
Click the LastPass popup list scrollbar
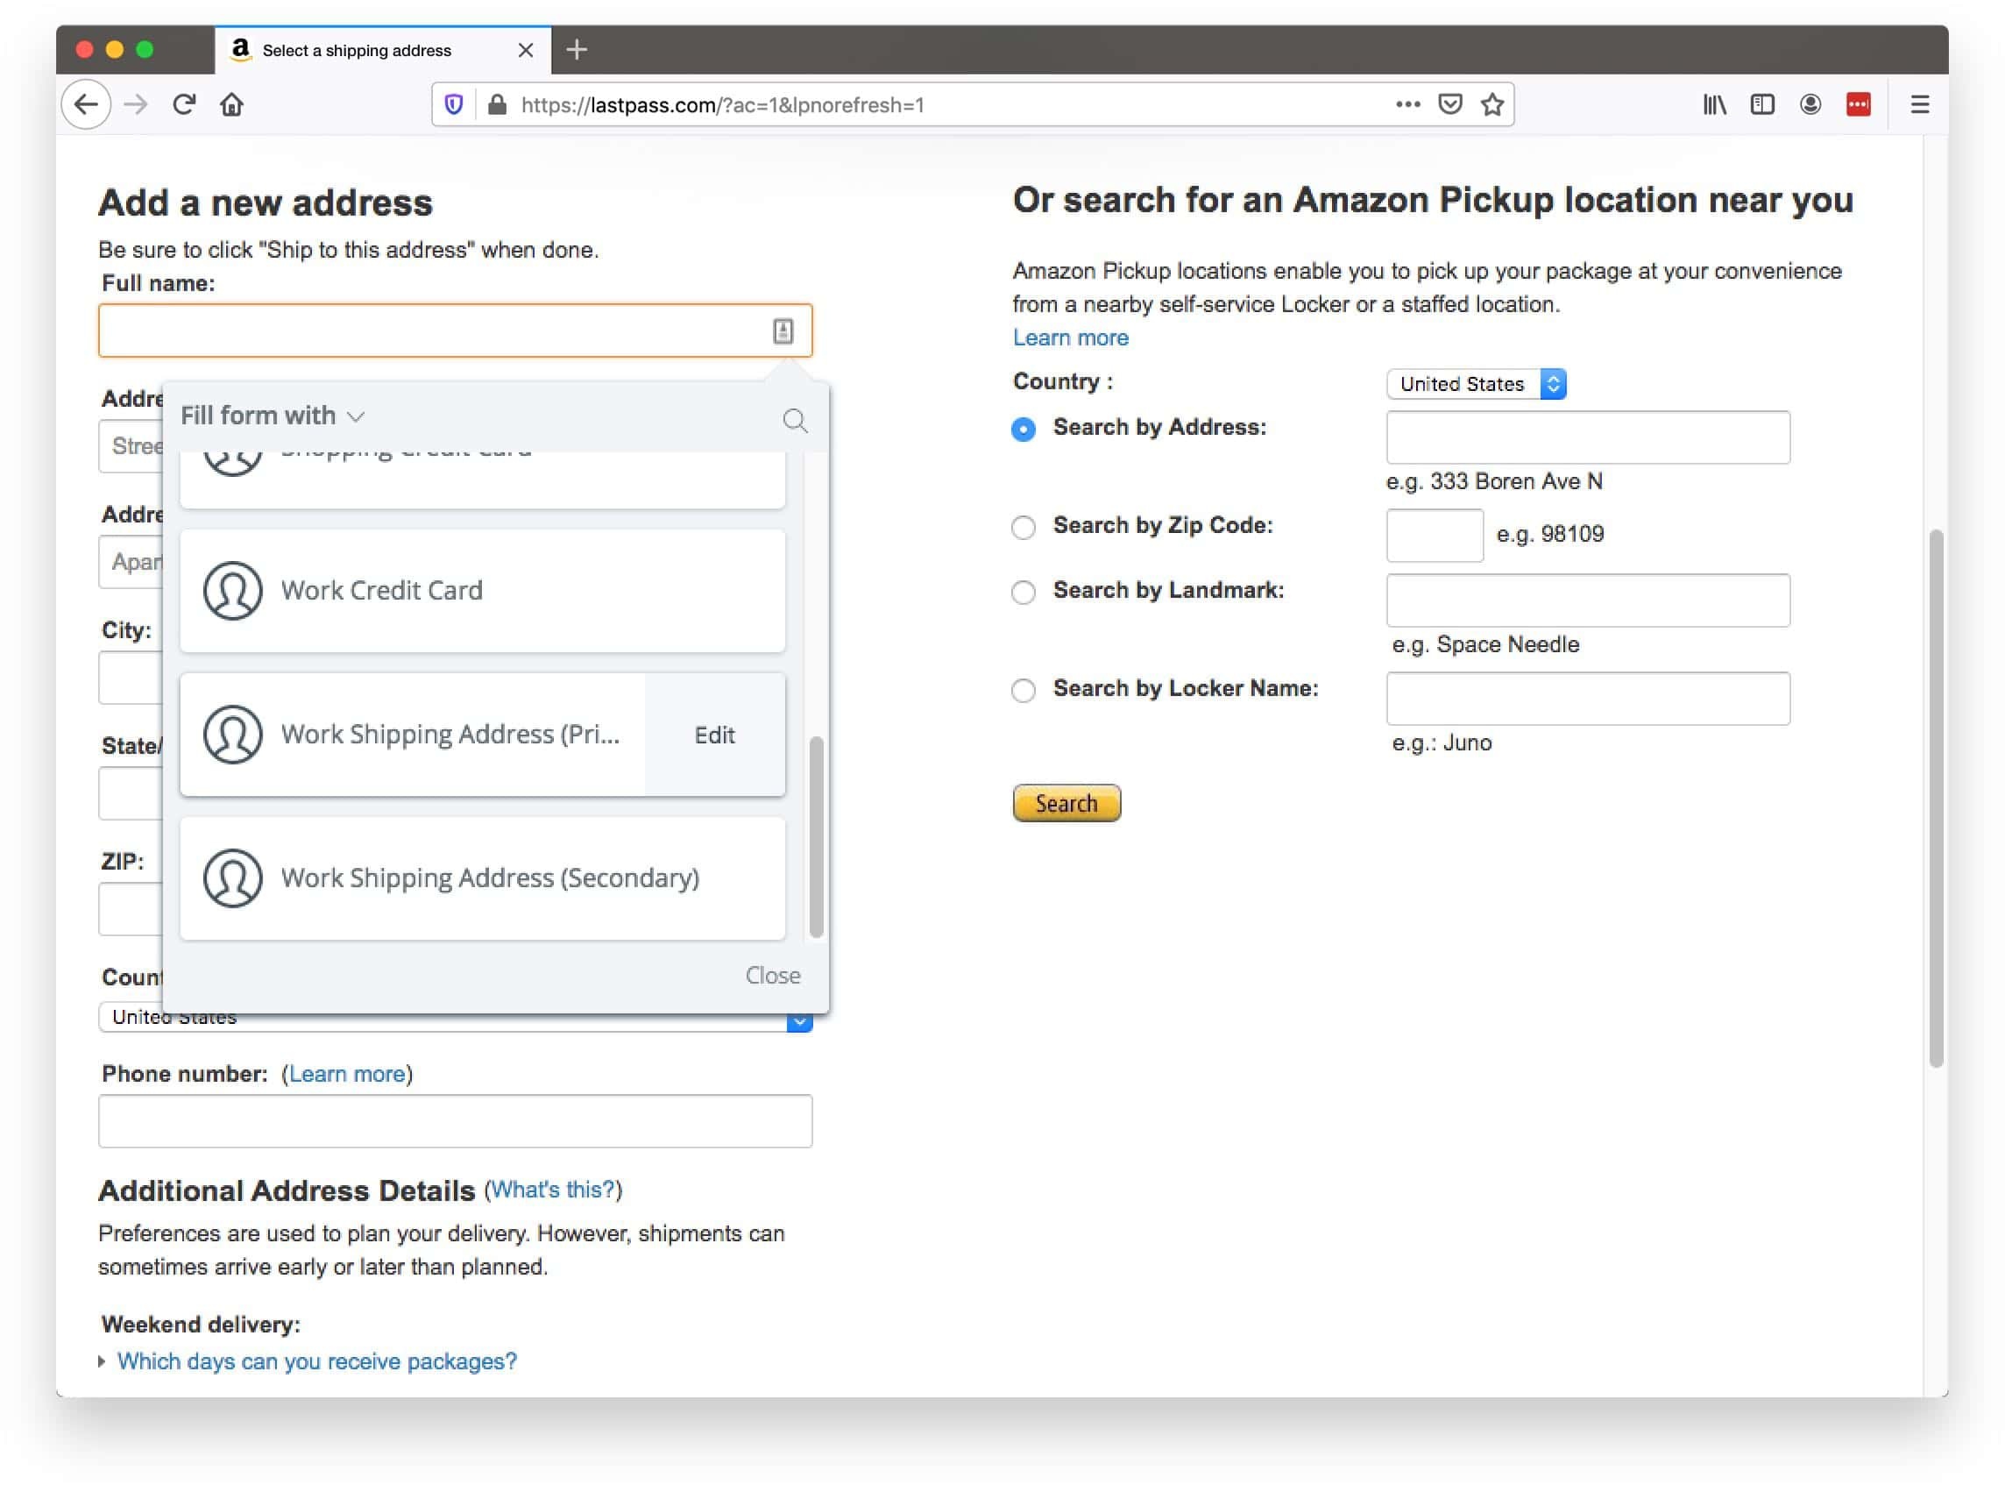pos(815,836)
